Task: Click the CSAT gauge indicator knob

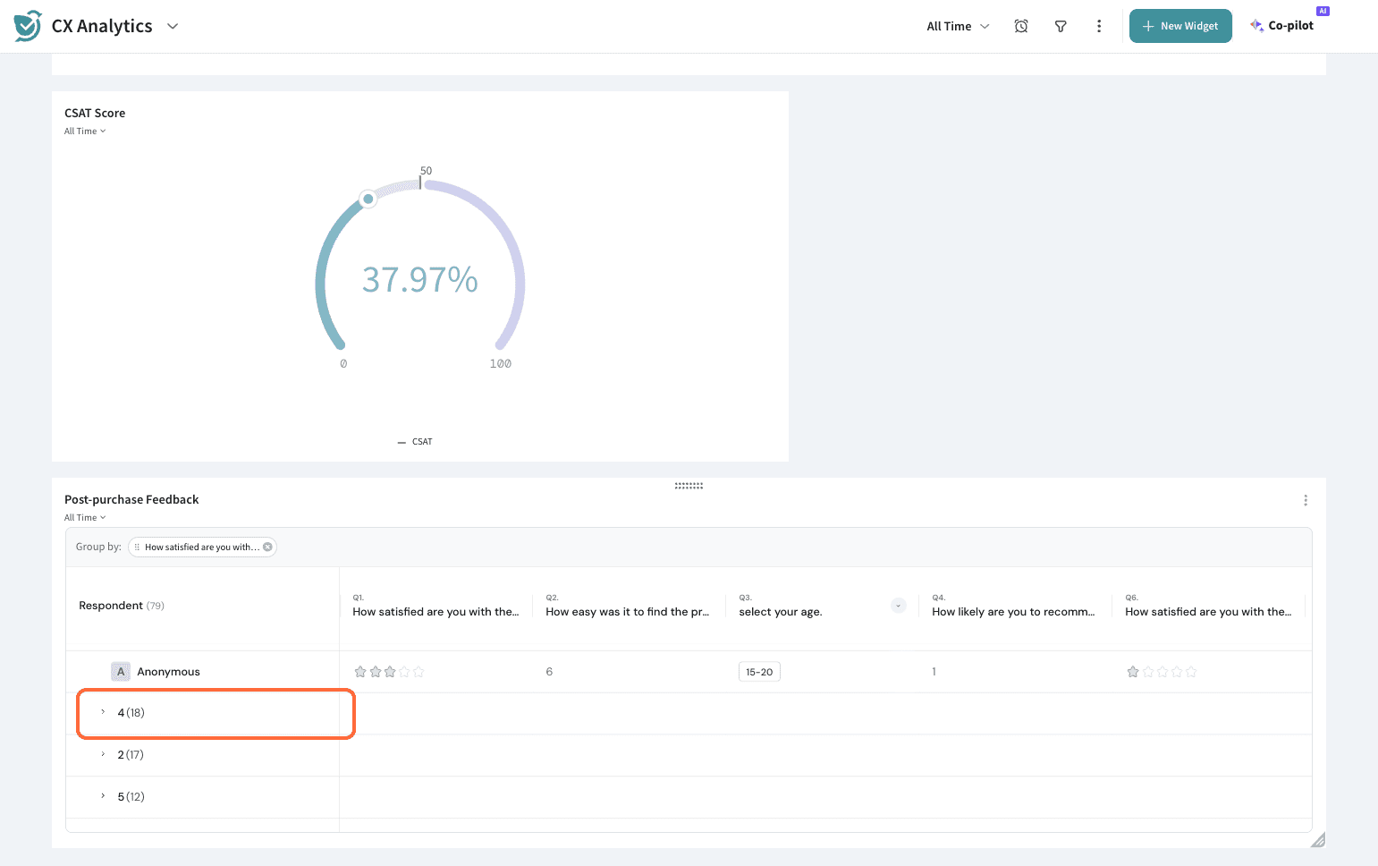Action: coord(368,199)
